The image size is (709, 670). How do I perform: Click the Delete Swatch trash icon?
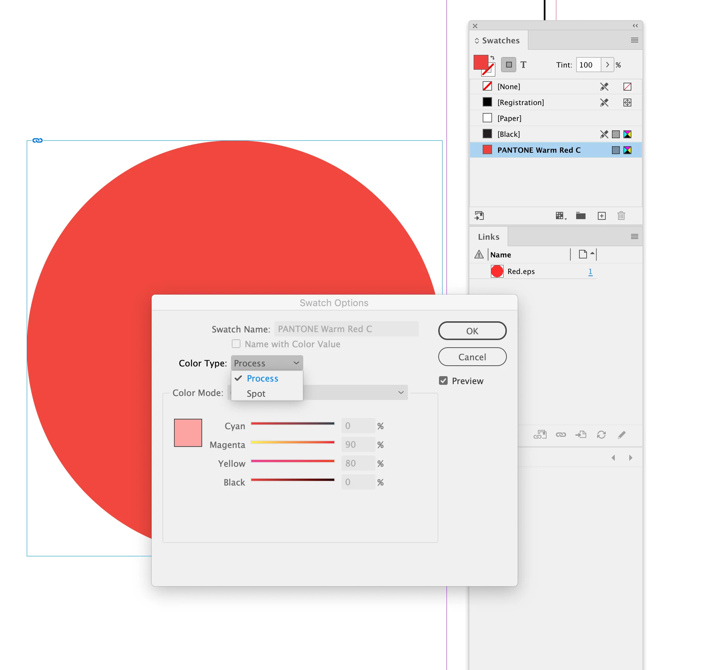click(x=621, y=216)
